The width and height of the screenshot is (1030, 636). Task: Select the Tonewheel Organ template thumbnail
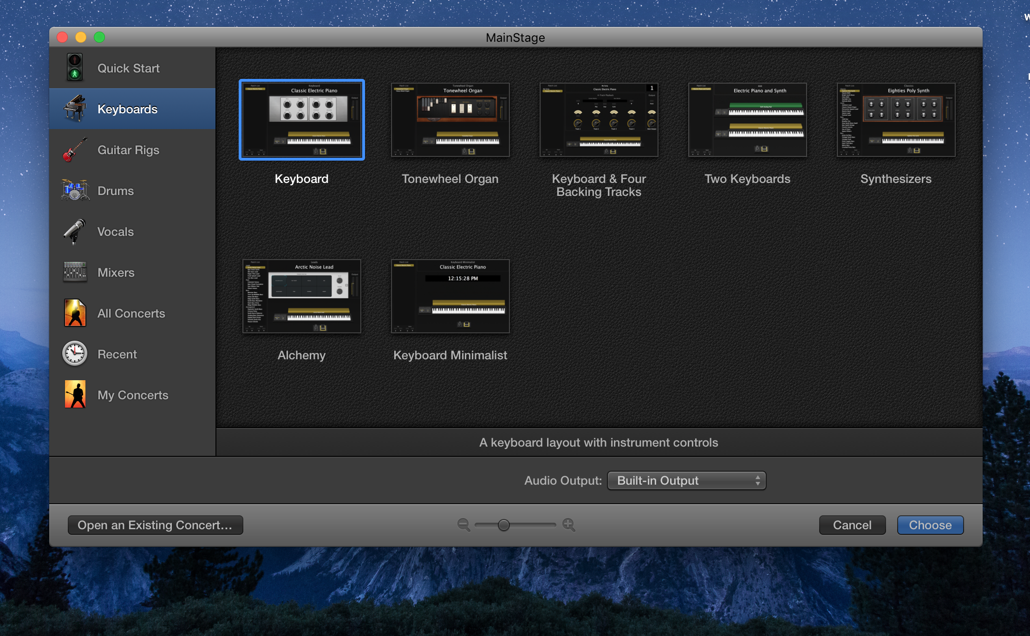(450, 120)
